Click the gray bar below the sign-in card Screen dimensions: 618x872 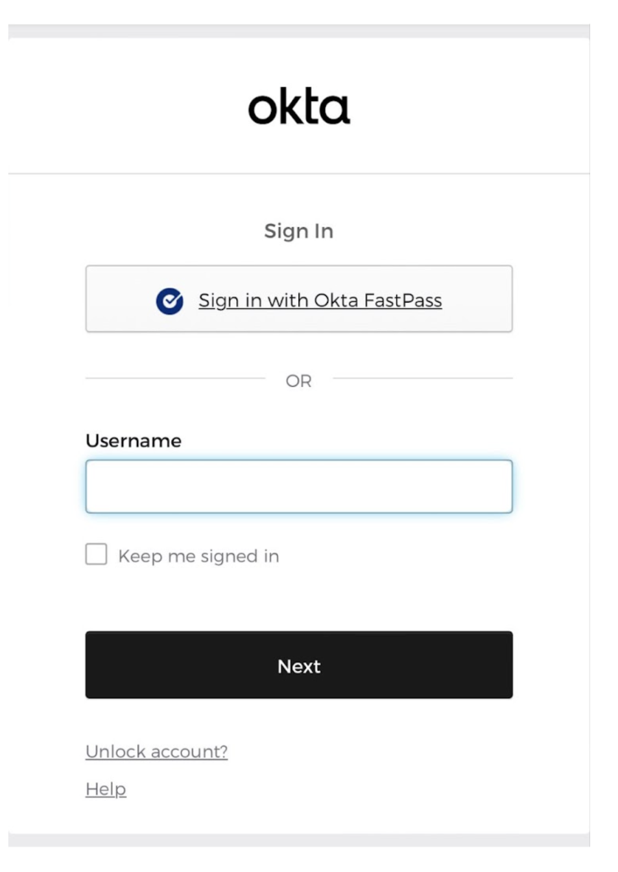299,840
